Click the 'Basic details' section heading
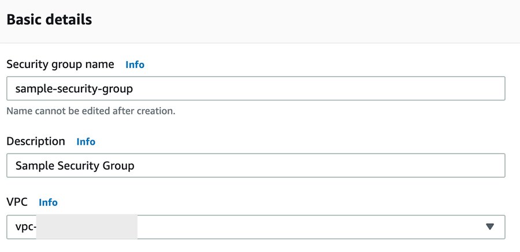520x252 pixels. [x=49, y=20]
